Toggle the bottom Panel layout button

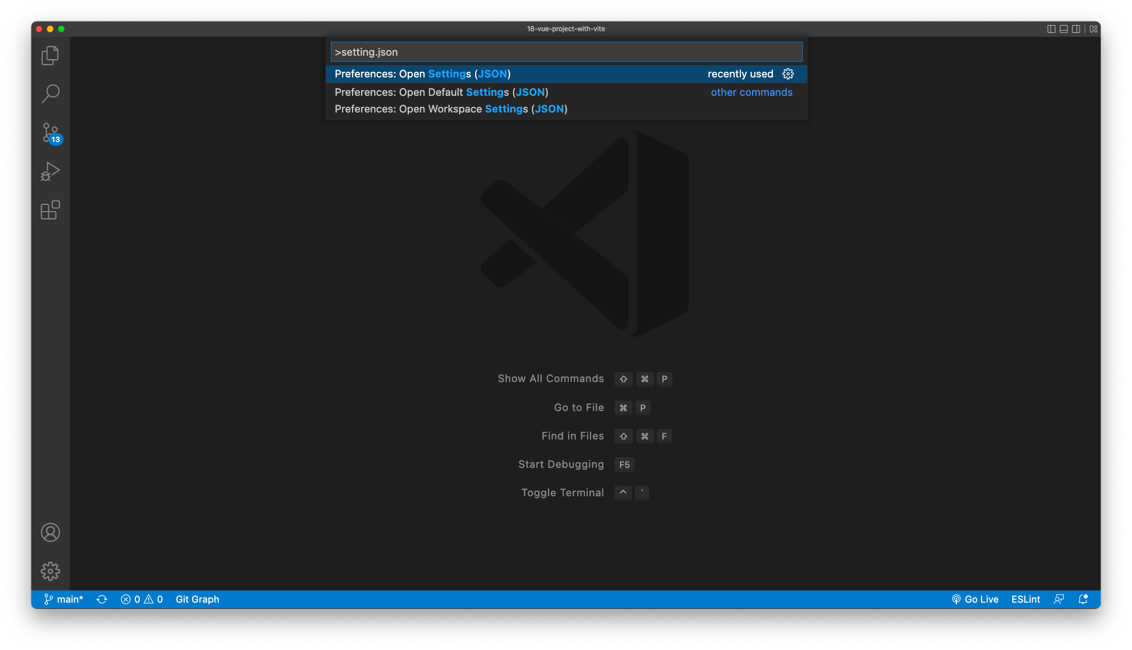pos(1063,29)
